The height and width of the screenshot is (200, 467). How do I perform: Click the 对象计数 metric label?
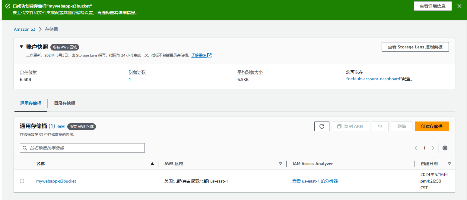[137, 72]
